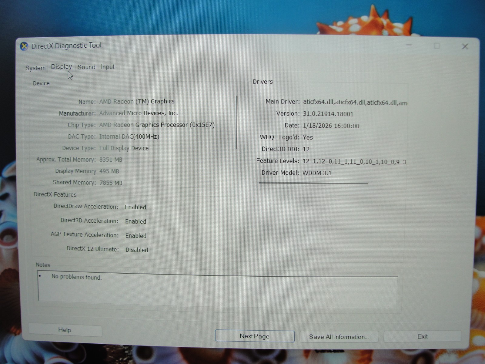Switch to the System tab
Image resolution: width=485 pixels, height=364 pixels.
[x=35, y=68]
